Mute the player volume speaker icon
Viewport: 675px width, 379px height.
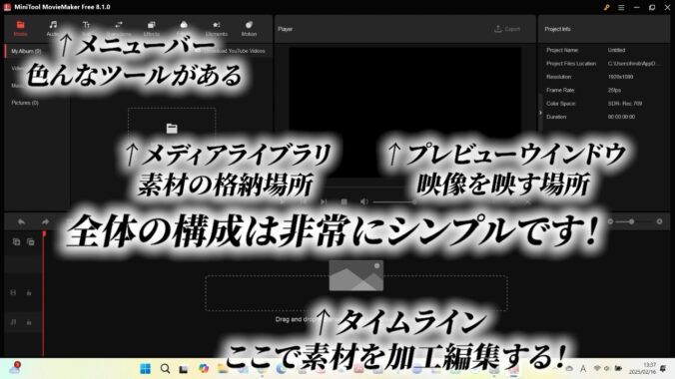click(364, 201)
